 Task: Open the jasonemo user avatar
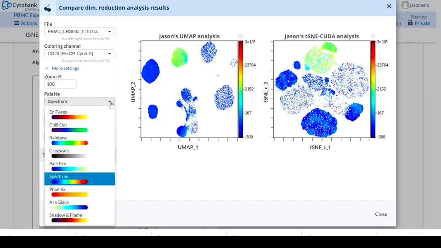(405, 5)
